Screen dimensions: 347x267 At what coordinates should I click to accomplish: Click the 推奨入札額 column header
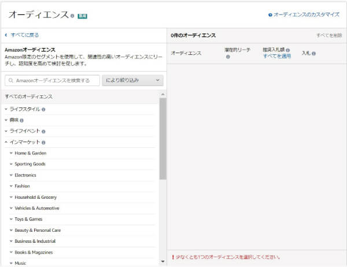click(x=274, y=50)
